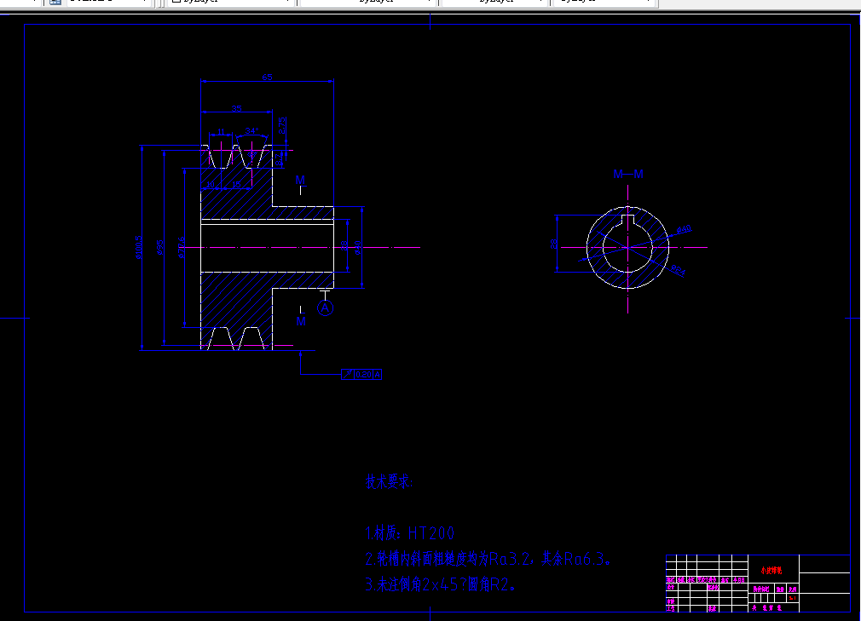
Task: Select the 0.20 tolerance value
Action: coord(363,374)
